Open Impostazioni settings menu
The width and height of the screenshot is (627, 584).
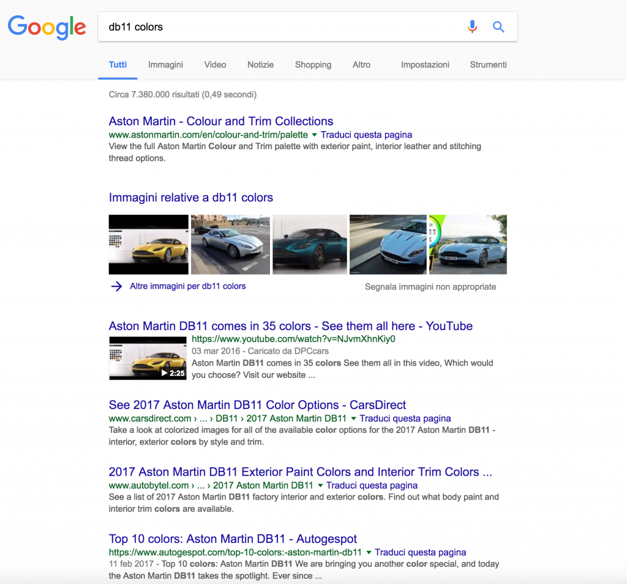click(425, 65)
